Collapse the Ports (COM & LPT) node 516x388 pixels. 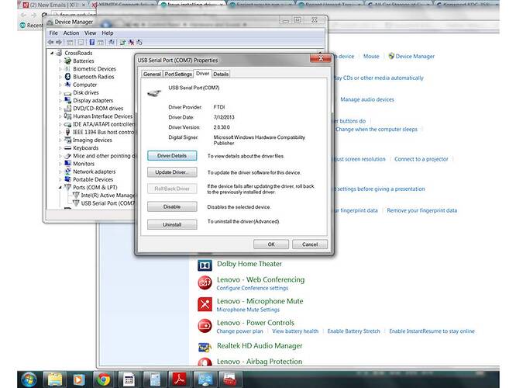60,187
